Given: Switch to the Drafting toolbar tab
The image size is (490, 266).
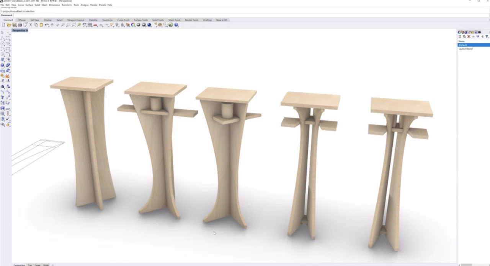Looking at the screenshot, I should [207, 20].
